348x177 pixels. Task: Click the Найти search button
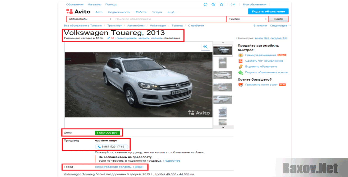click(279, 19)
